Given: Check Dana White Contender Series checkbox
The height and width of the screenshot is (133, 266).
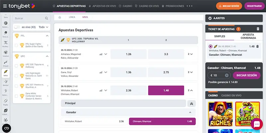Looking at the screenshot, I should (x=16, y=96).
